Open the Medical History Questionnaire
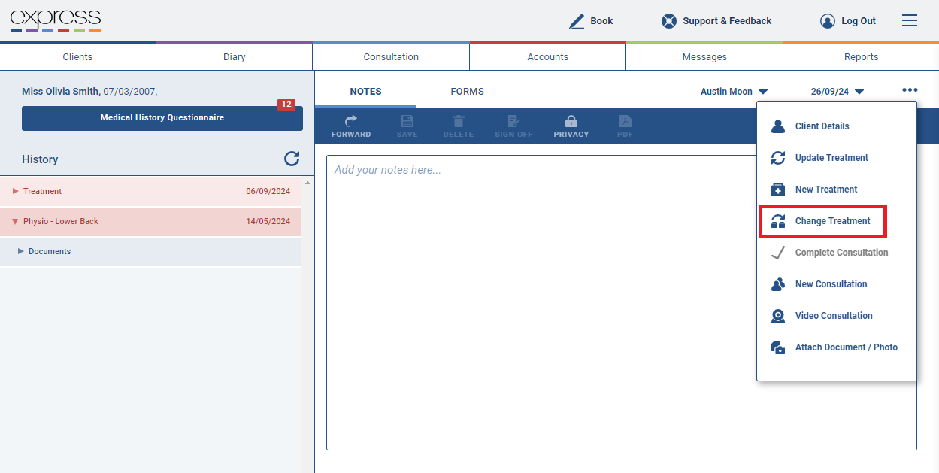This screenshot has width=939, height=473. point(162,118)
